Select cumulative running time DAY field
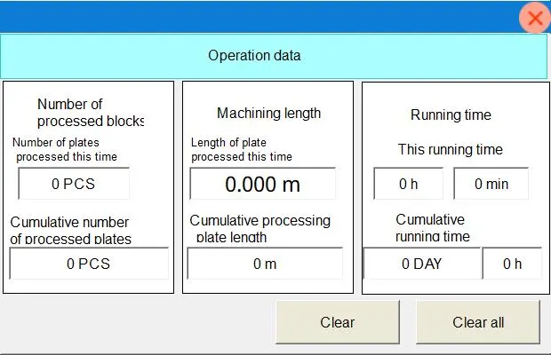The width and height of the screenshot is (551, 355). (x=421, y=264)
